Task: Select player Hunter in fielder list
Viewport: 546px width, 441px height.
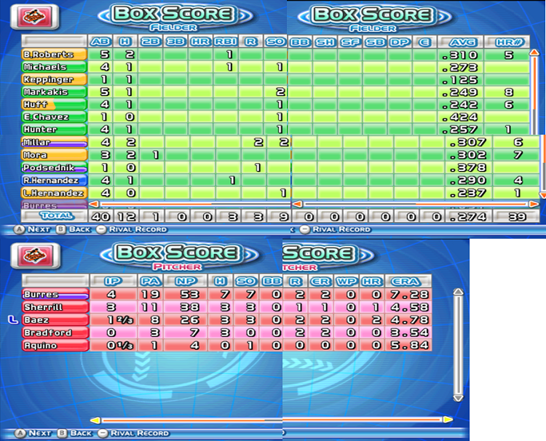Action: (x=55, y=129)
